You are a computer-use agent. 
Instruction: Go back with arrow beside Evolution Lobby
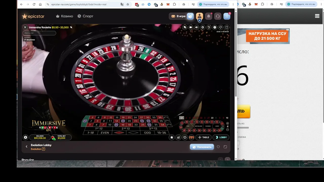pos(27,147)
